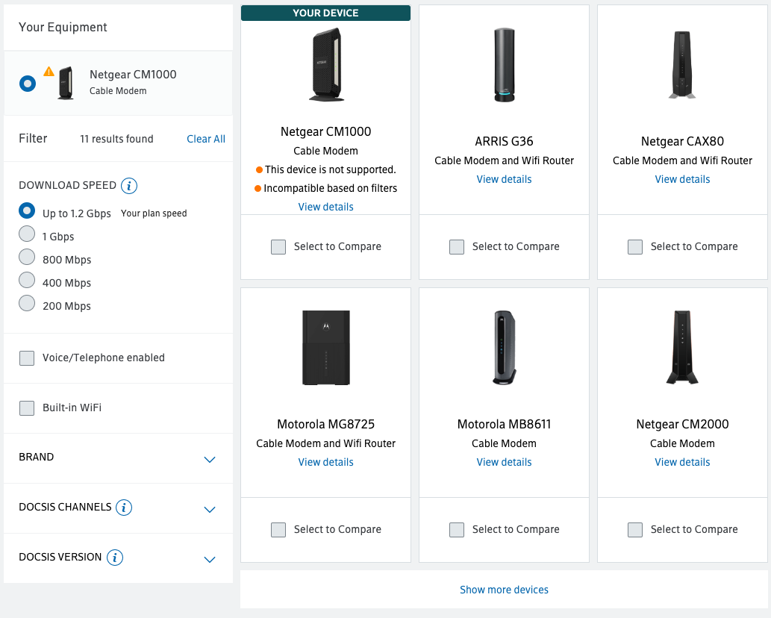Select the Netgear CM1000 equipment radio button

28,84
